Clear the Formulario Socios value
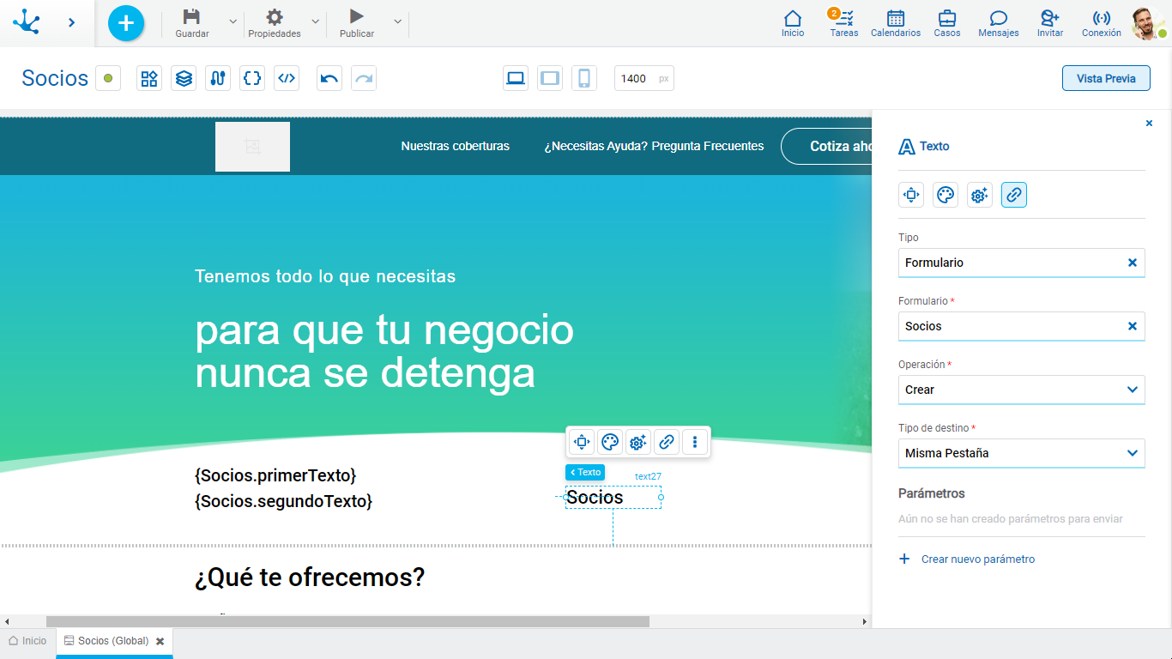 (x=1133, y=326)
